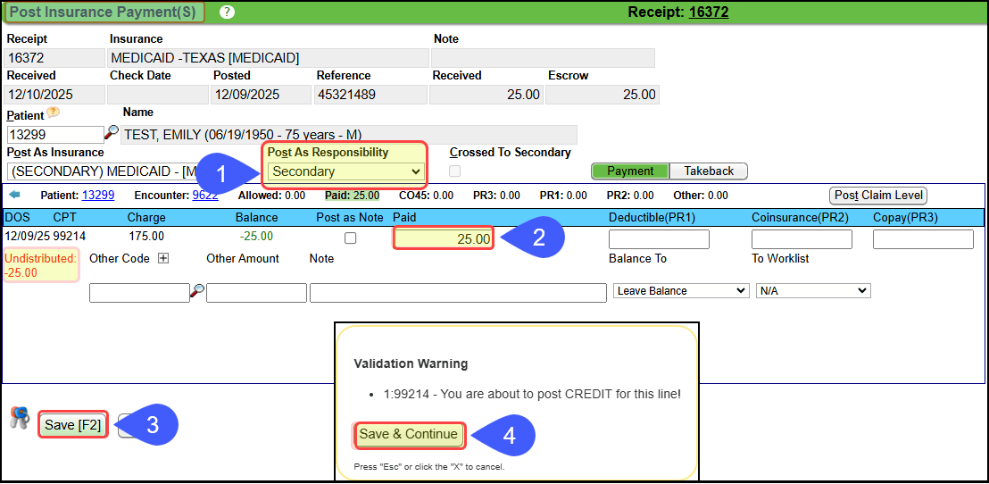Switch to Takeback mode
This screenshot has height=484, width=989.
709,171
